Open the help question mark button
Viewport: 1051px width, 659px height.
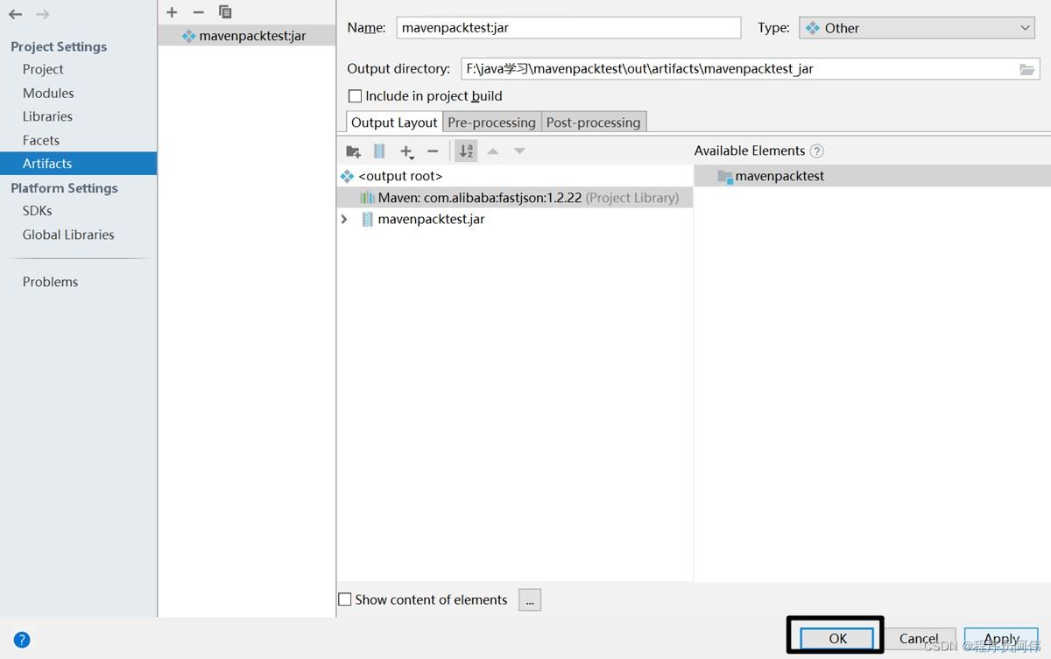(x=23, y=640)
